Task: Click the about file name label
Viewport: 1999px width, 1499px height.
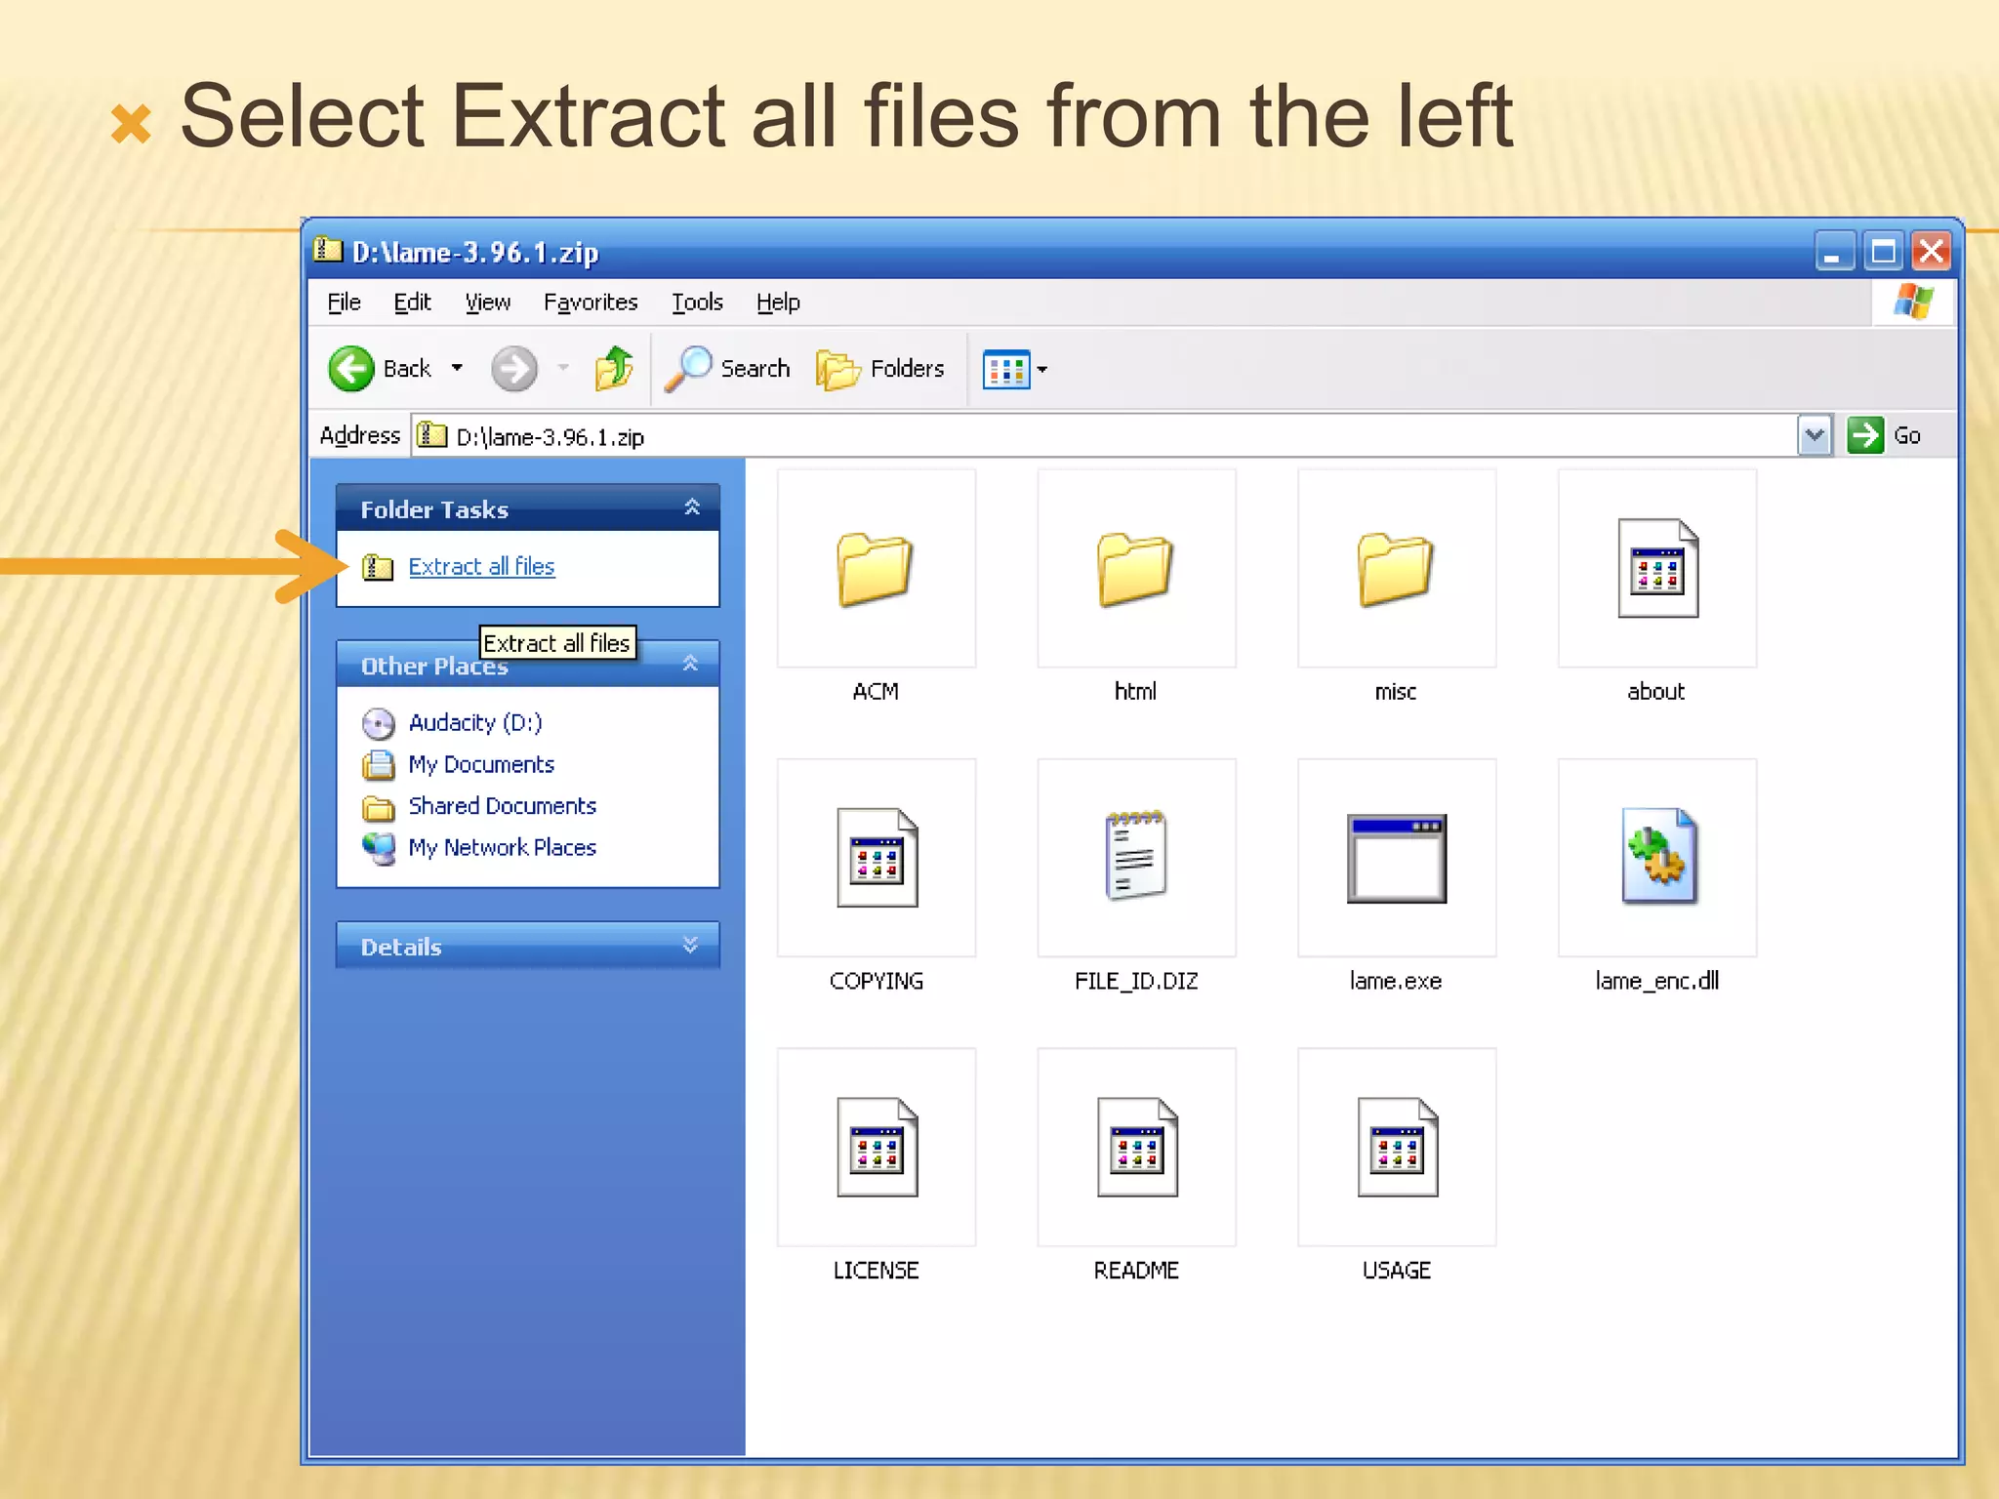Action: point(1655,692)
